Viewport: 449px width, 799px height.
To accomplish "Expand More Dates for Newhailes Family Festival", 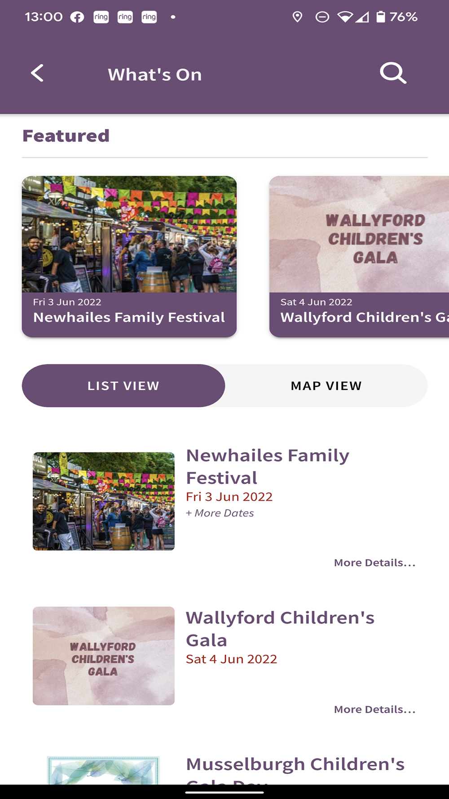I will click(x=220, y=513).
